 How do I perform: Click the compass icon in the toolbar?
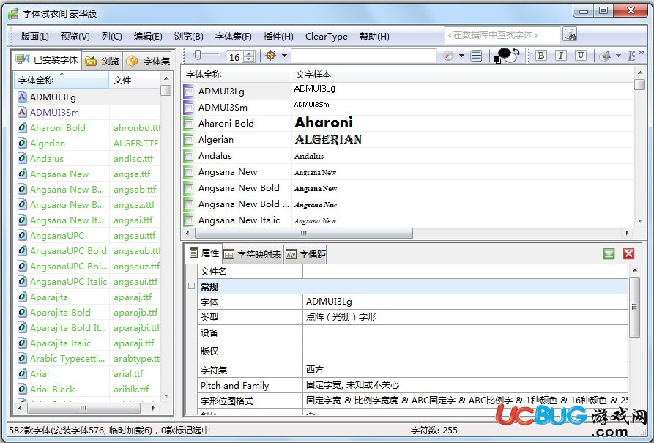[448, 56]
